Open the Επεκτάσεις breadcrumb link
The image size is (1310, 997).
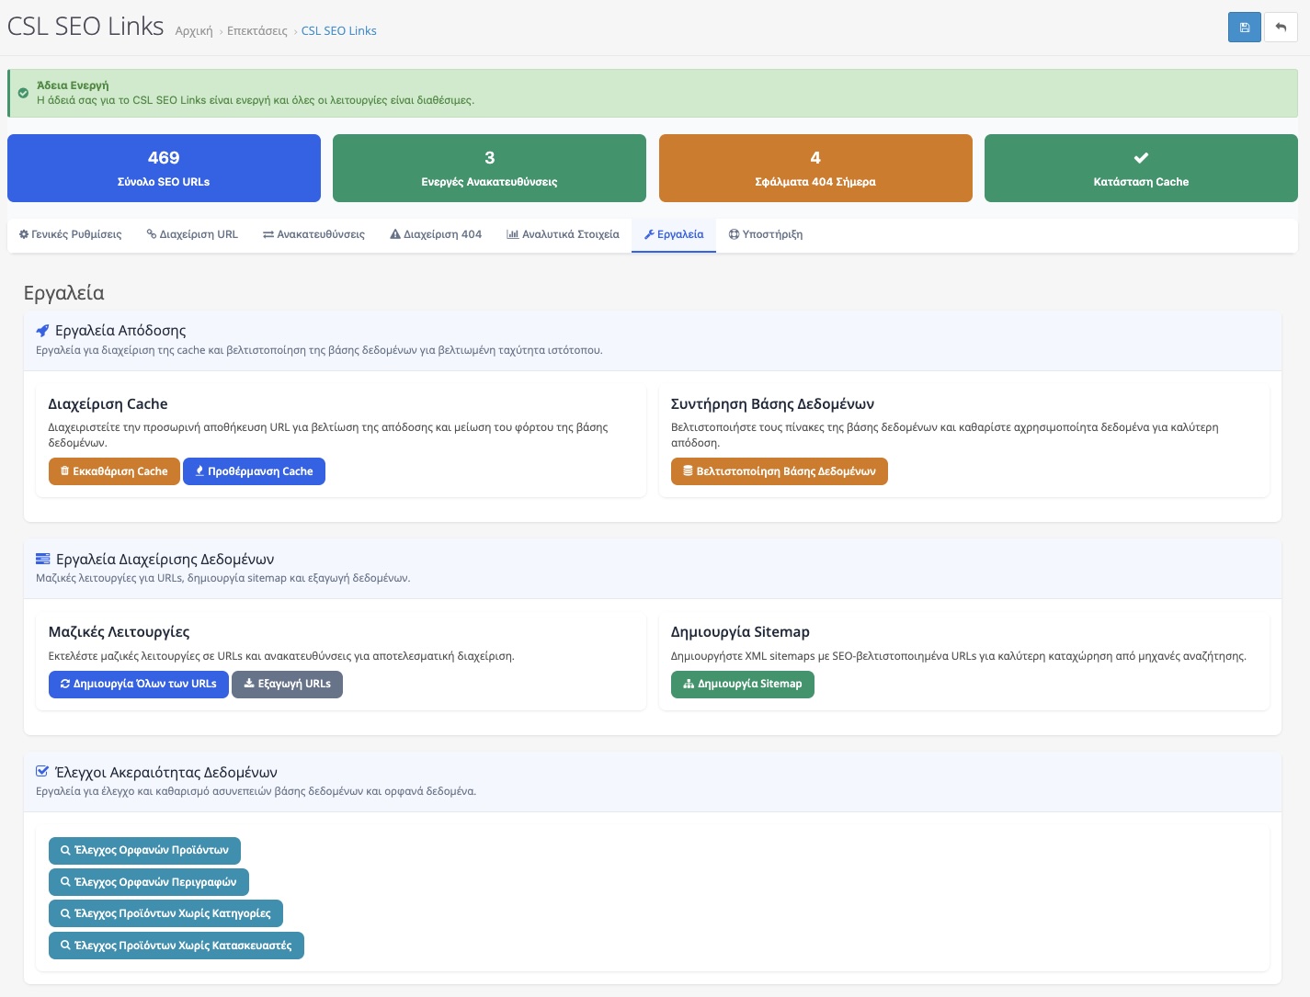click(257, 31)
